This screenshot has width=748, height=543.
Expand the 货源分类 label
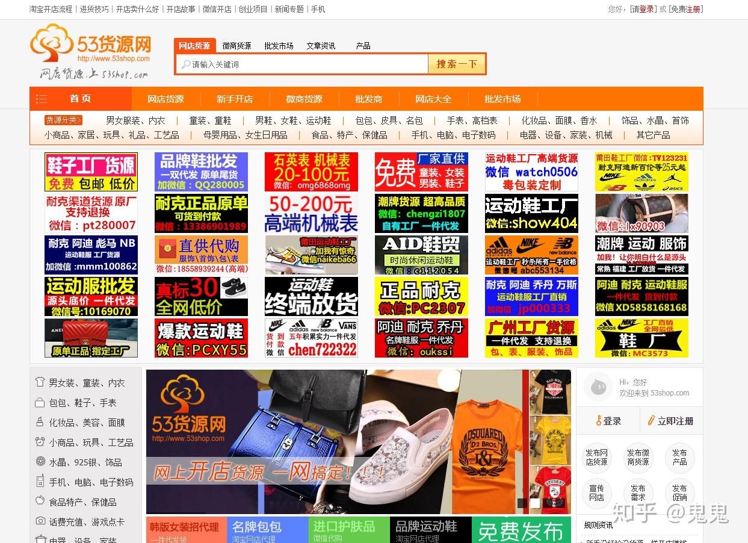point(63,120)
